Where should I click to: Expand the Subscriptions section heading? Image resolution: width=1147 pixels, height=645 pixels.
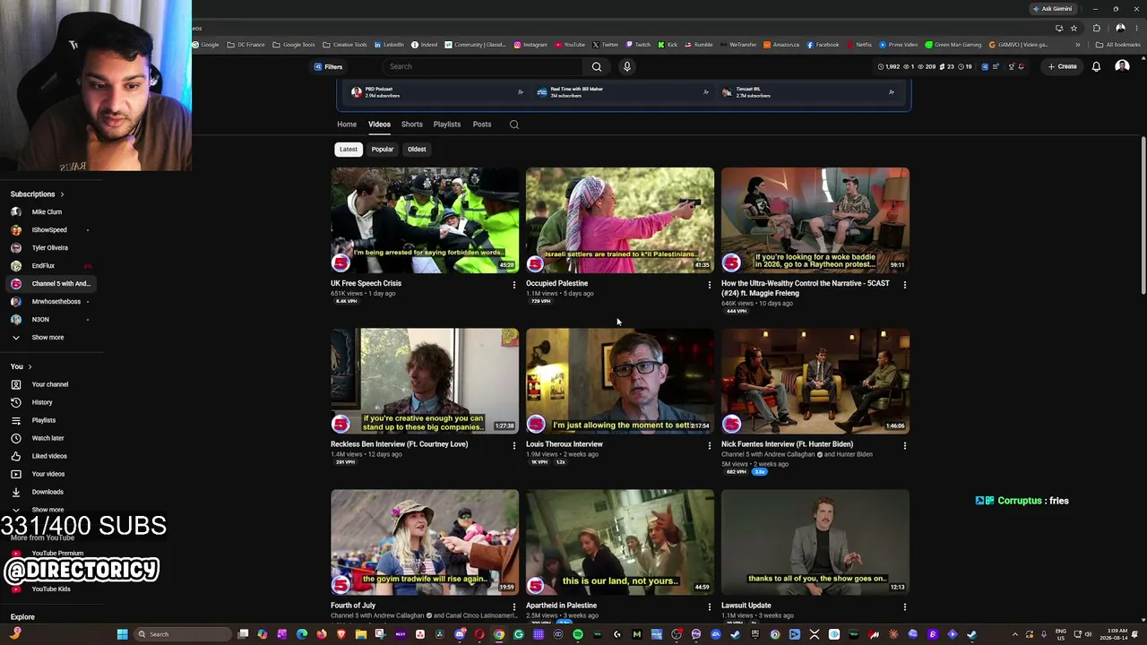tap(37, 194)
